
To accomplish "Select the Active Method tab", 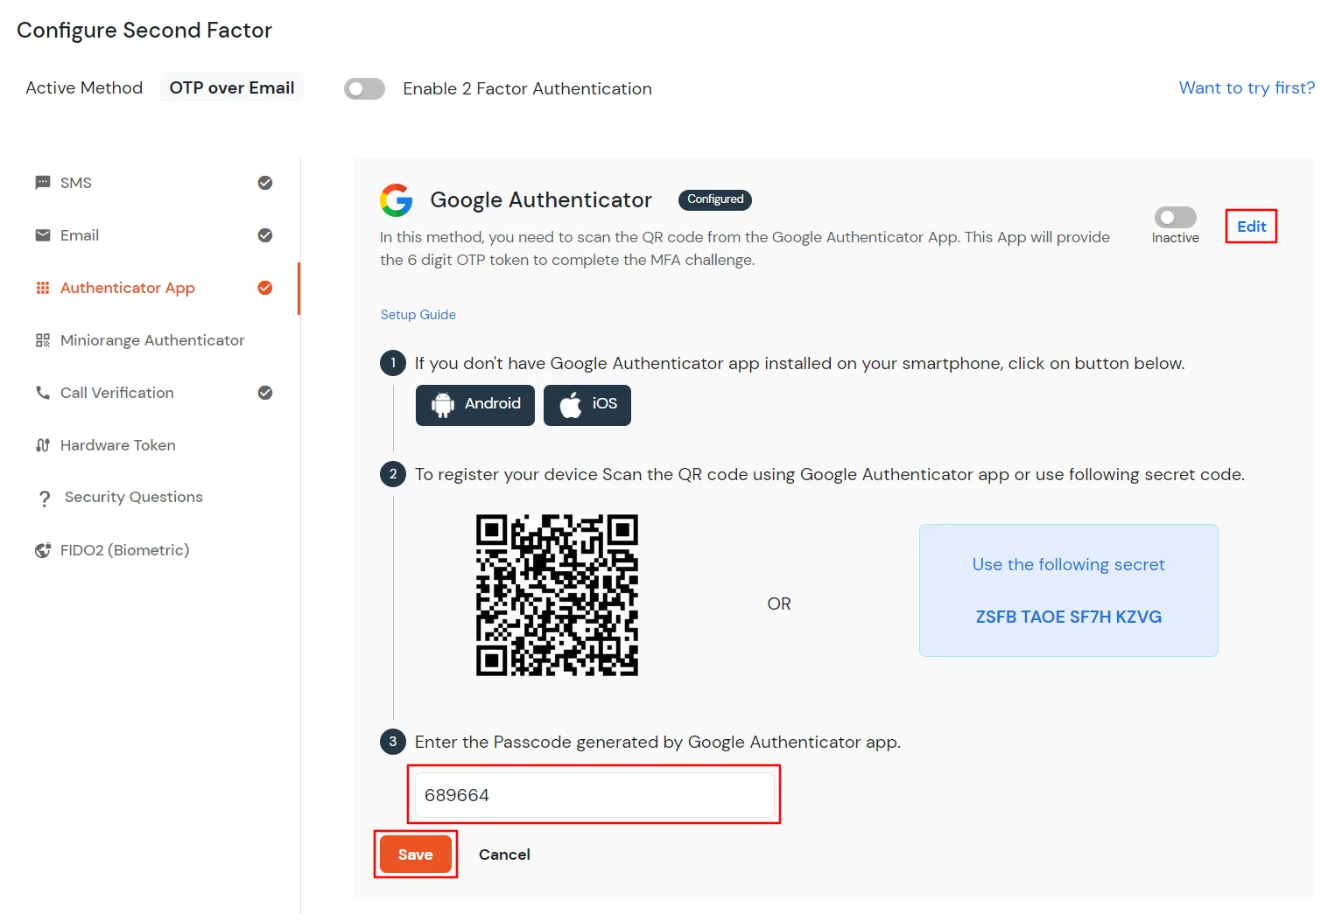I will (x=84, y=87).
